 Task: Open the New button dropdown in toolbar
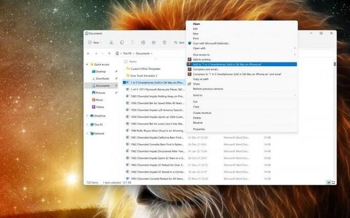click(x=95, y=43)
